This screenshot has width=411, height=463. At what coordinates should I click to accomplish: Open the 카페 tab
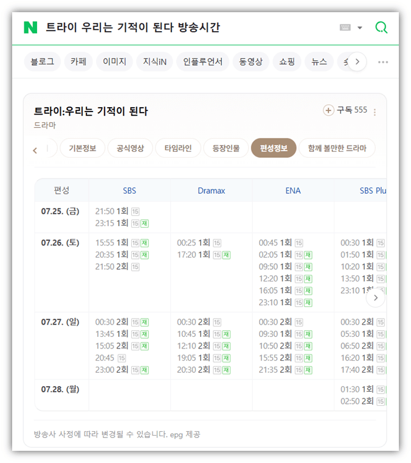click(78, 62)
